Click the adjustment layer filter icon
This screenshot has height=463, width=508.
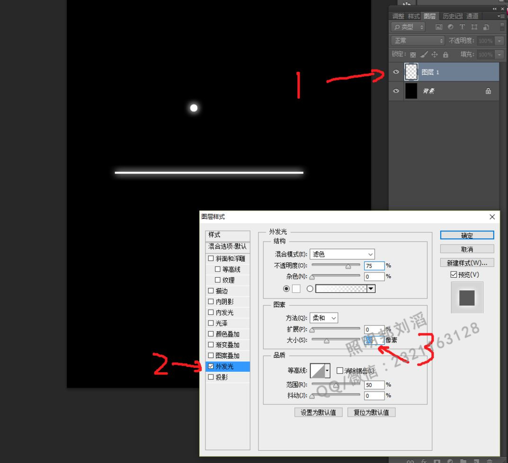point(450,27)
